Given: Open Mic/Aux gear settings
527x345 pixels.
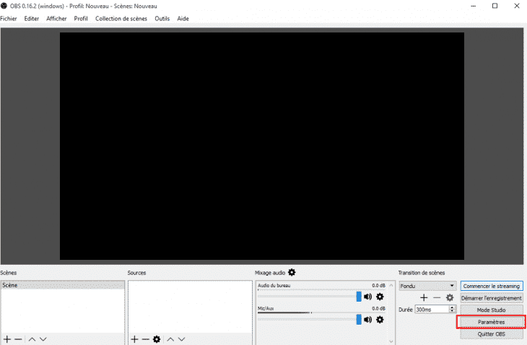Looking at the screenshot, I should click(x=380, y=319).
